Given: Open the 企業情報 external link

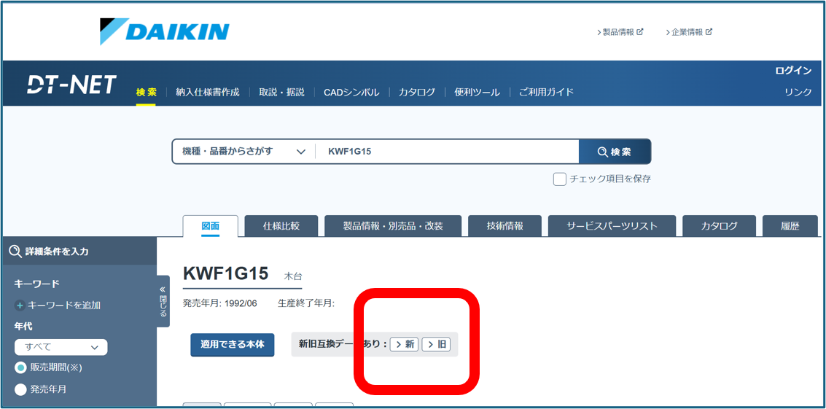Looking at the screenshot, I should click(x=689, y=32).
